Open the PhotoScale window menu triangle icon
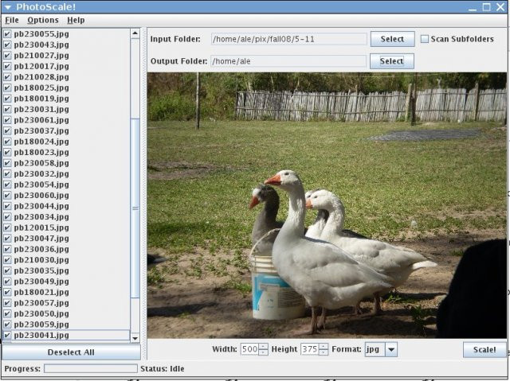 tap(8, 7)
